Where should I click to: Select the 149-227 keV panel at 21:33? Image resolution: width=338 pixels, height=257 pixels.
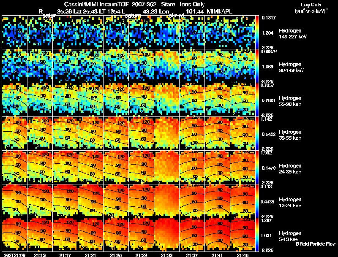click(166, 32)
